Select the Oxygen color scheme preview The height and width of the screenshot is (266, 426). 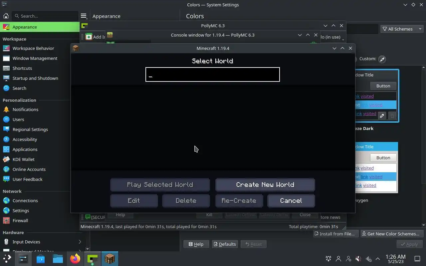(x=376, y=168)
